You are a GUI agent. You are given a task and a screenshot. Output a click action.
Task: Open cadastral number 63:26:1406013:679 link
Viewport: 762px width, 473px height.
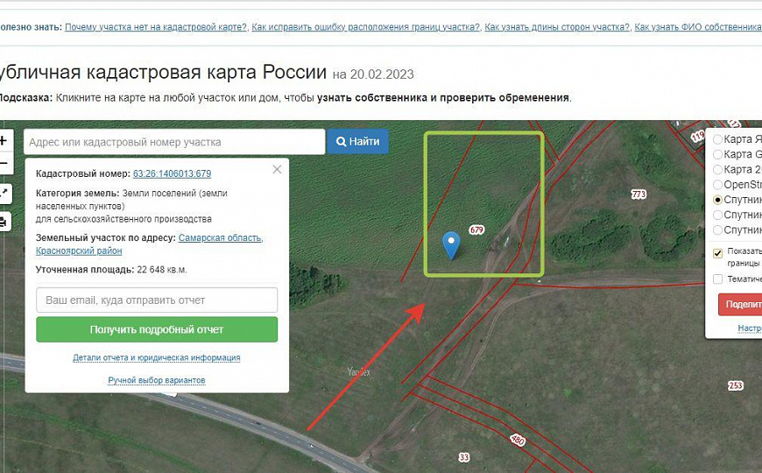172,173
